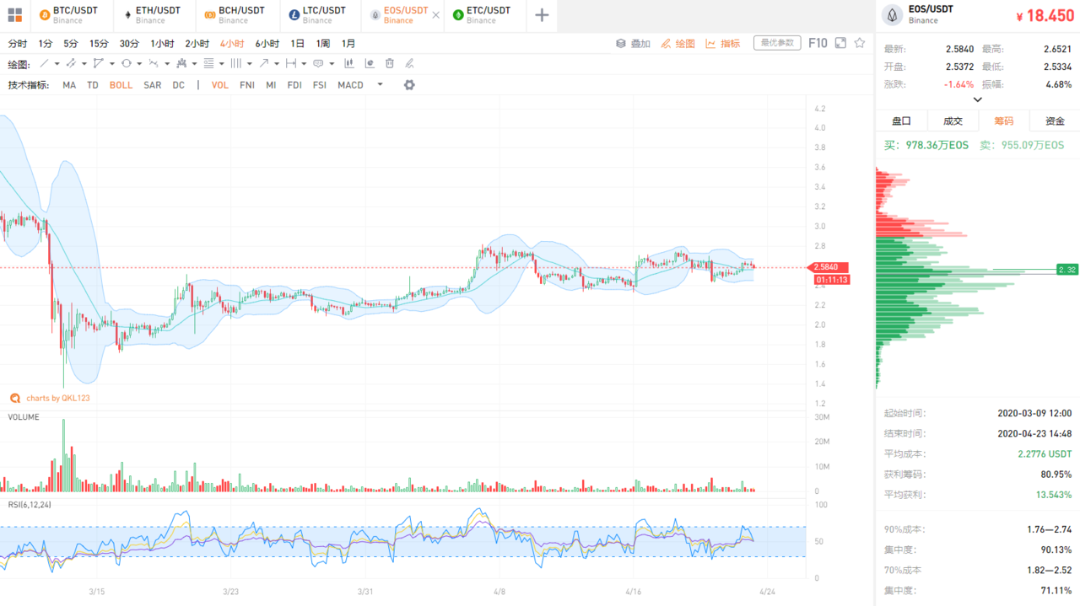This screenshot has width=1080, height=606.
Task: Click the F10 button
Action: pyautogui.click(x=818, y=43)
